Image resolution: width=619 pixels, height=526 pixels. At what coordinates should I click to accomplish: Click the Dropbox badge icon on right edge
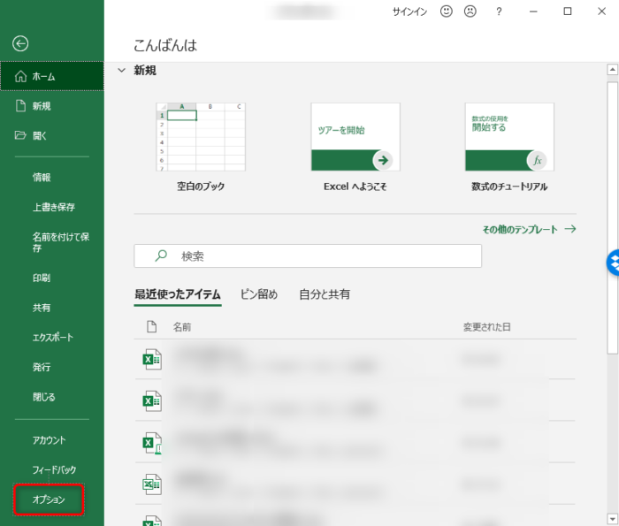613,262
